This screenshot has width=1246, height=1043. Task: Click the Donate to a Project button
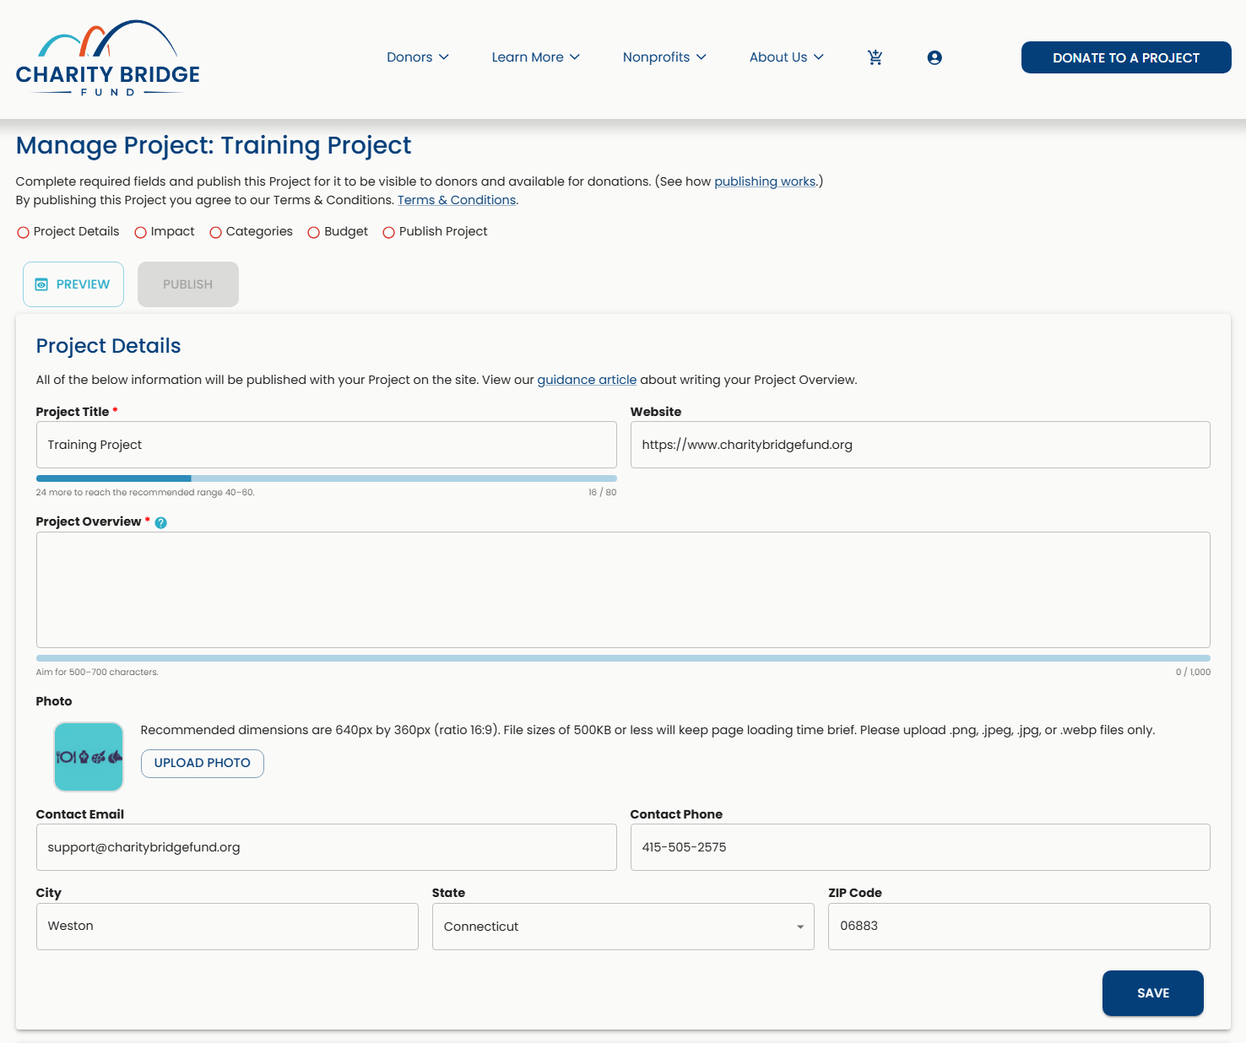click(x=1126, y=57)
